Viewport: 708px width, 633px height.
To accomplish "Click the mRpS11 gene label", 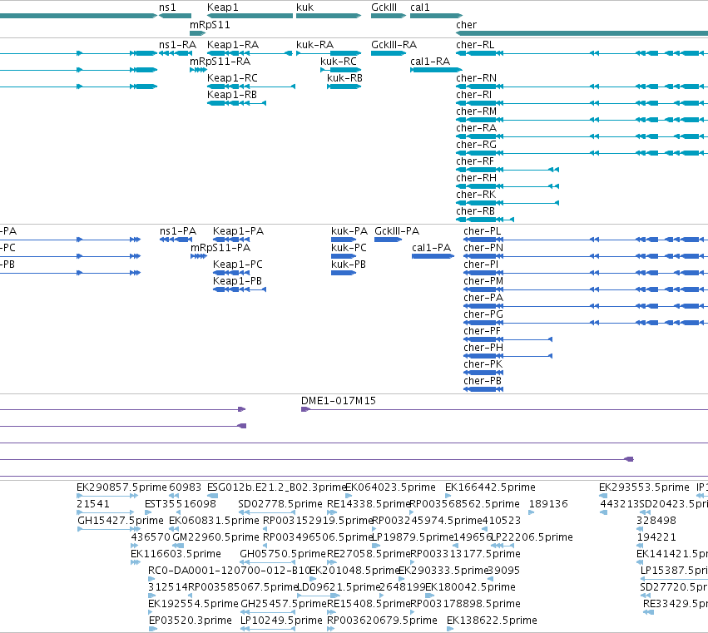I will click(x=210, y=25).
